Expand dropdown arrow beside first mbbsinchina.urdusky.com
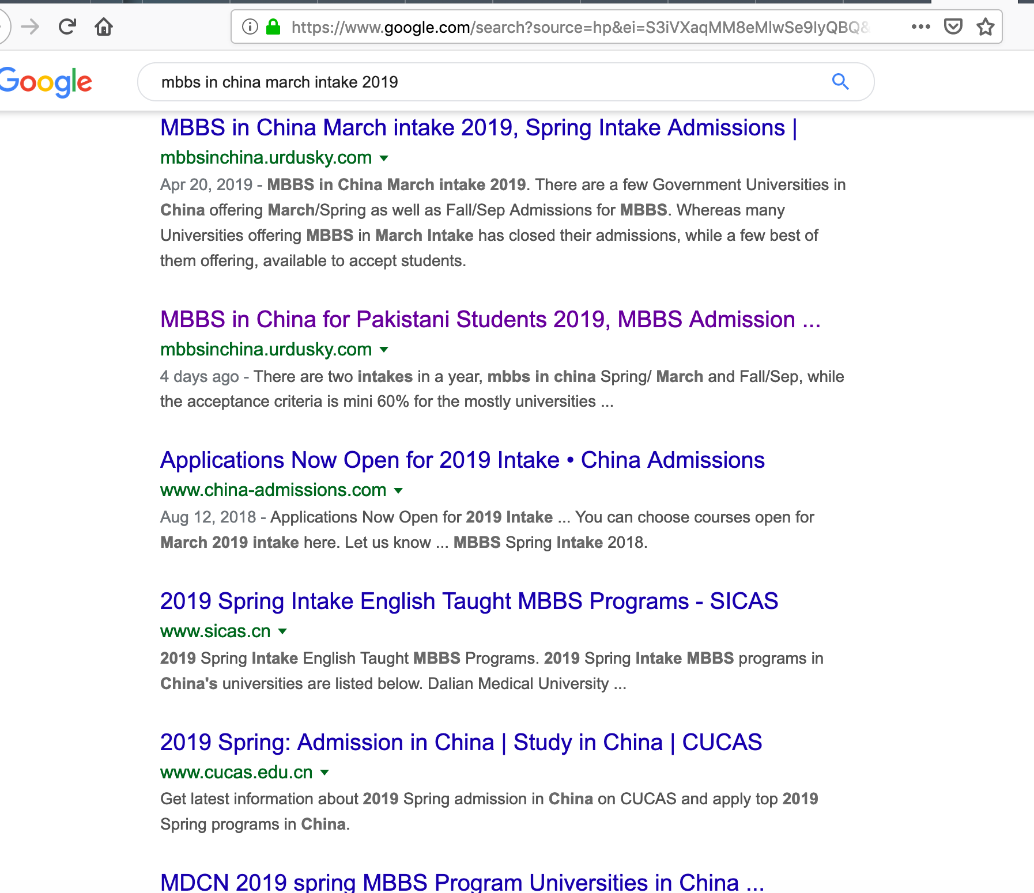Screen dimensions: 1034x893 tap(384, 158)
